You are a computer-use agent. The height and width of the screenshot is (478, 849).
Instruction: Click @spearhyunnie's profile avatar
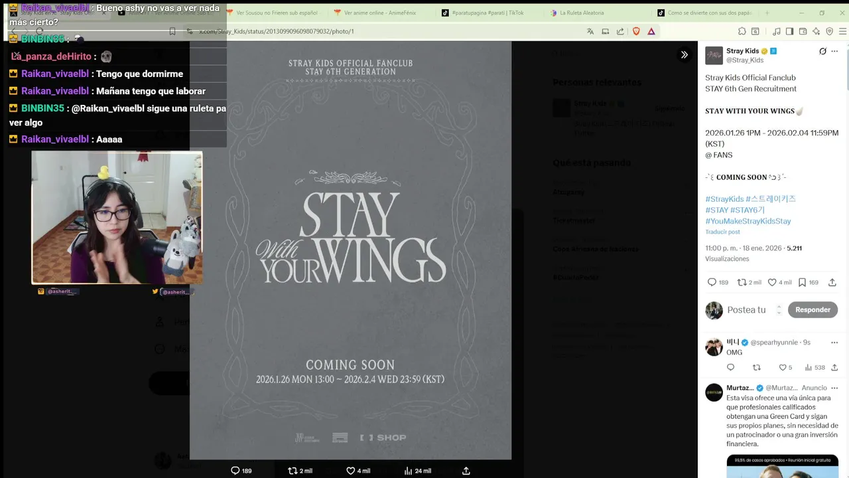click(x=714, y=347)
